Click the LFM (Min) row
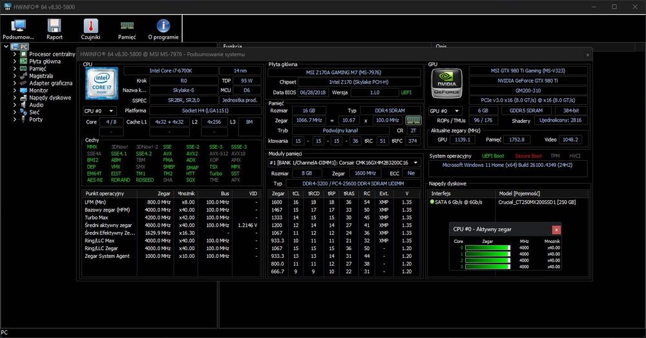 (x=171, y=202)
